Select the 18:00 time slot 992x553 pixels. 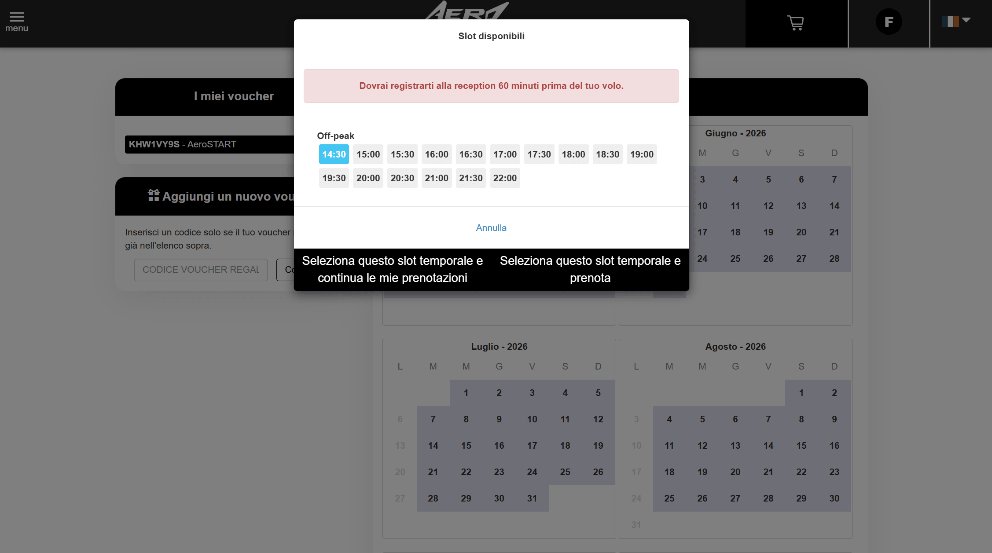click(x=573, y=154)
